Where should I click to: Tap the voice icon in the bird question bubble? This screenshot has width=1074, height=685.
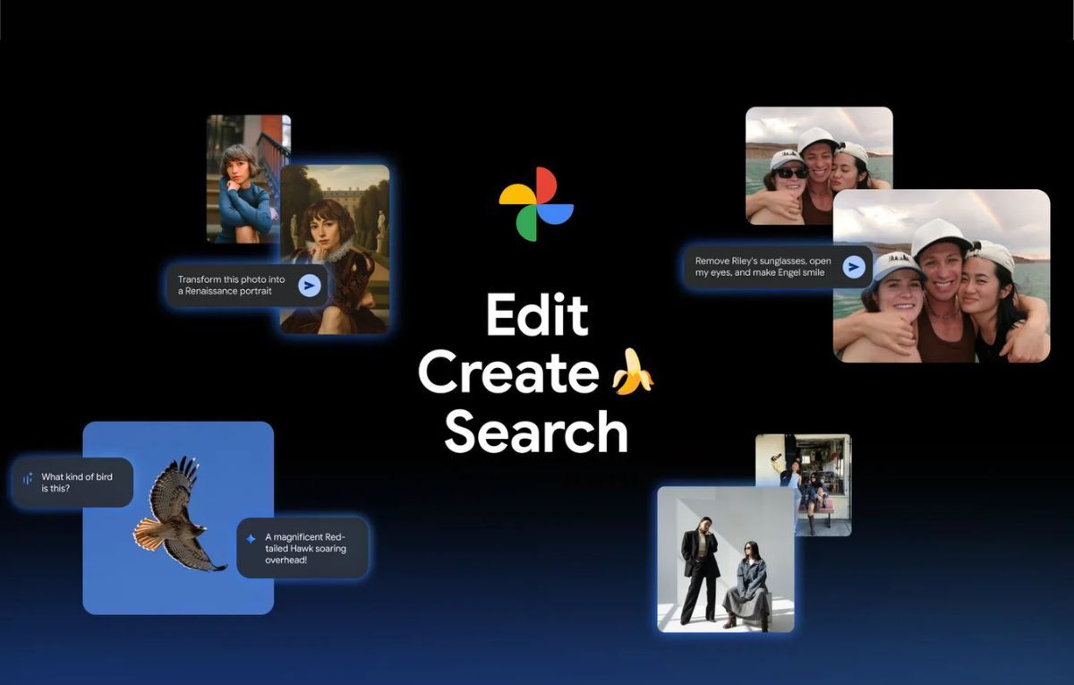pyautogui.click(x=28, y=479)
